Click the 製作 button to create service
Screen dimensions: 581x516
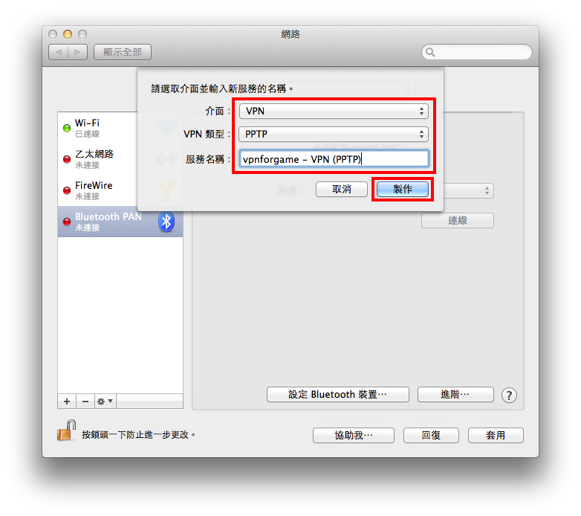click(403, 190)
